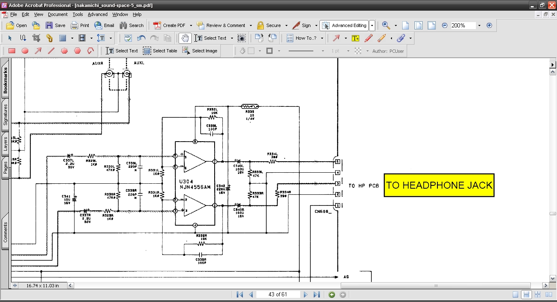Expand the Create PDF dropdown arrow
The image size is (557, 302).
[191, 25]
